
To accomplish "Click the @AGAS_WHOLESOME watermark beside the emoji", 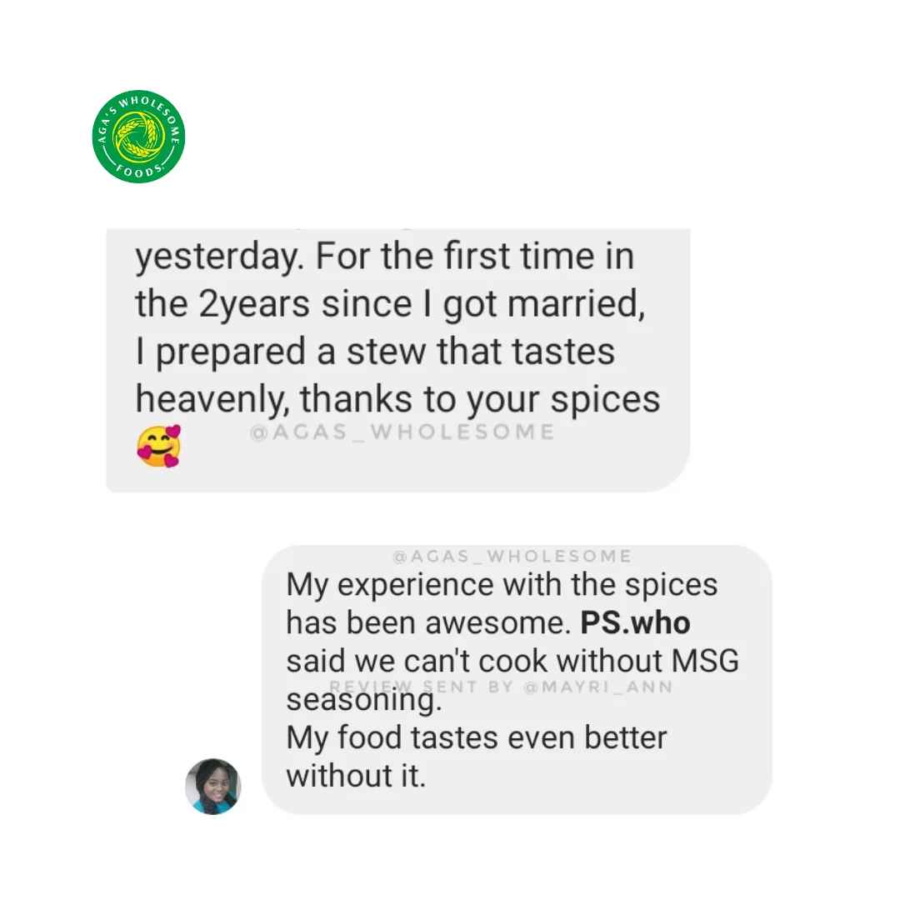I will tap(402, 432).
